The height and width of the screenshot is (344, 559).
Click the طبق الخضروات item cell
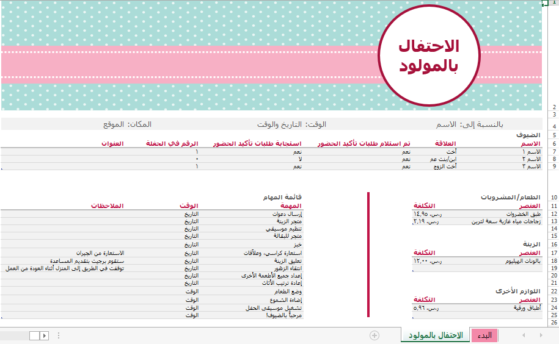tap(524, 214)
